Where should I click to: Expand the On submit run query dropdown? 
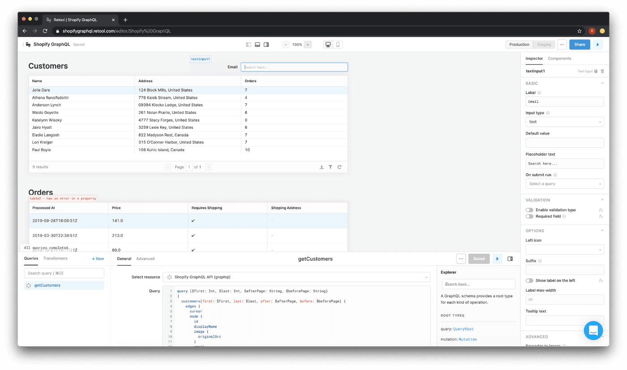click(564, 184)
